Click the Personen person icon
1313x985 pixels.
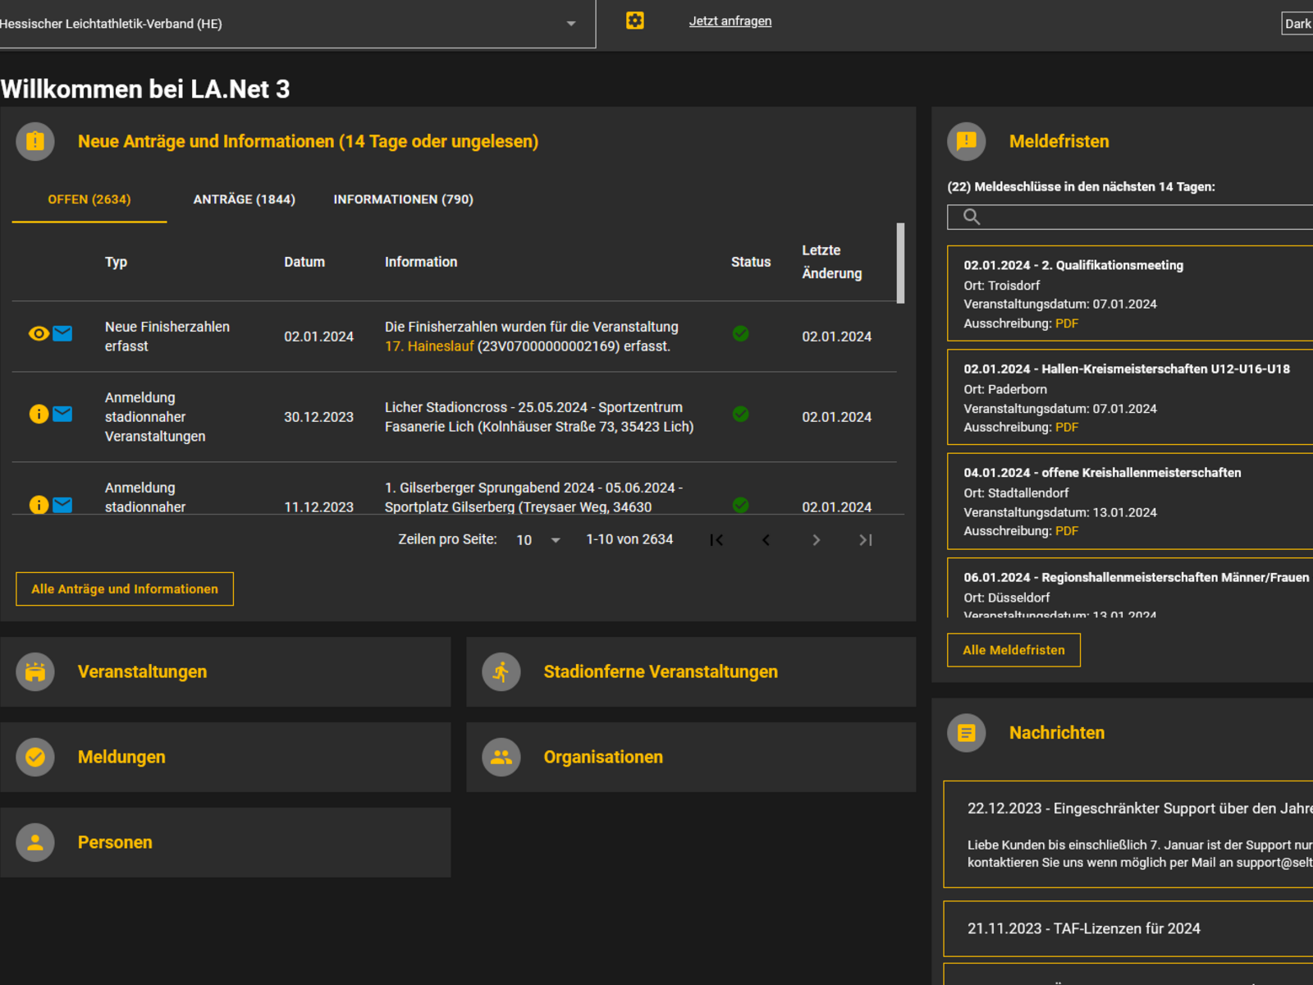tap(35, 842)
